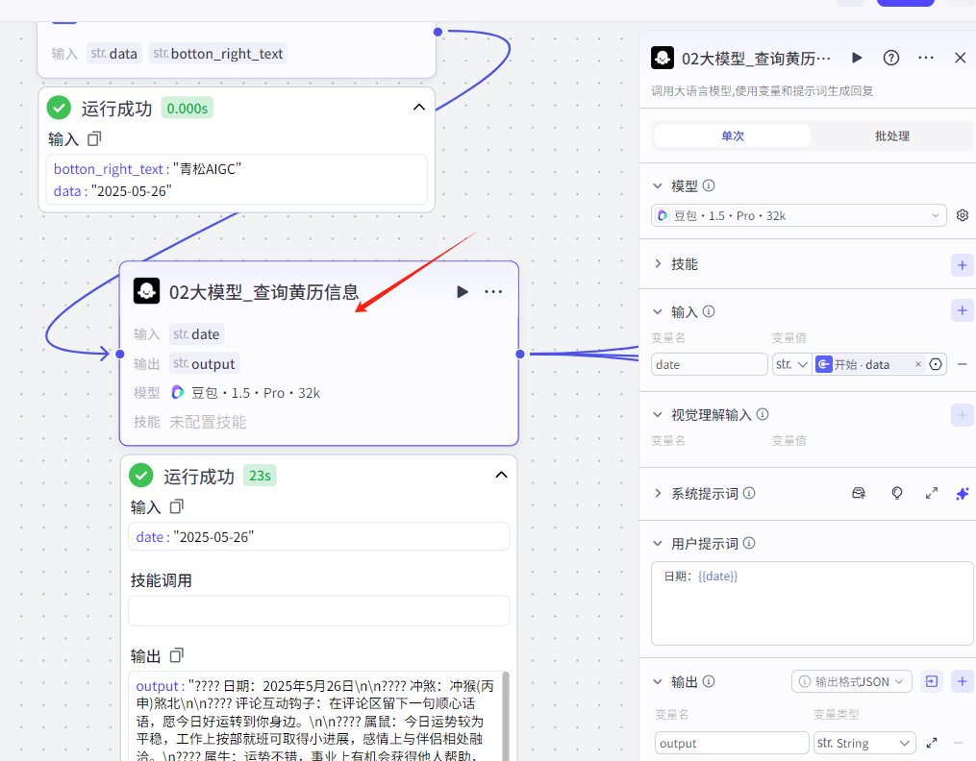Add a skill with the plus beside 技能
The height and width of the screenshot is (761, 976).
[x=962, y=263]
